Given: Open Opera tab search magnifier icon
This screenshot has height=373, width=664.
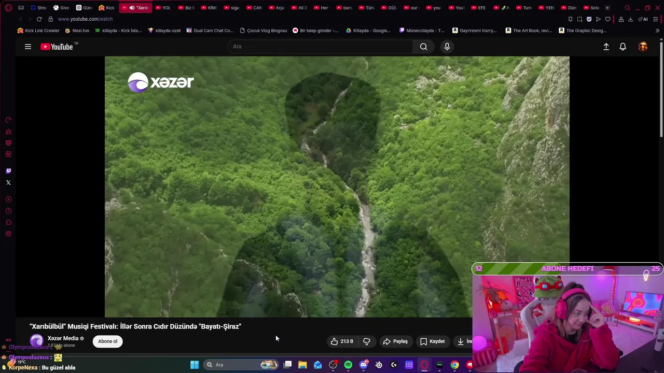Looking at the screenshot, I should [x=627, y=8].
